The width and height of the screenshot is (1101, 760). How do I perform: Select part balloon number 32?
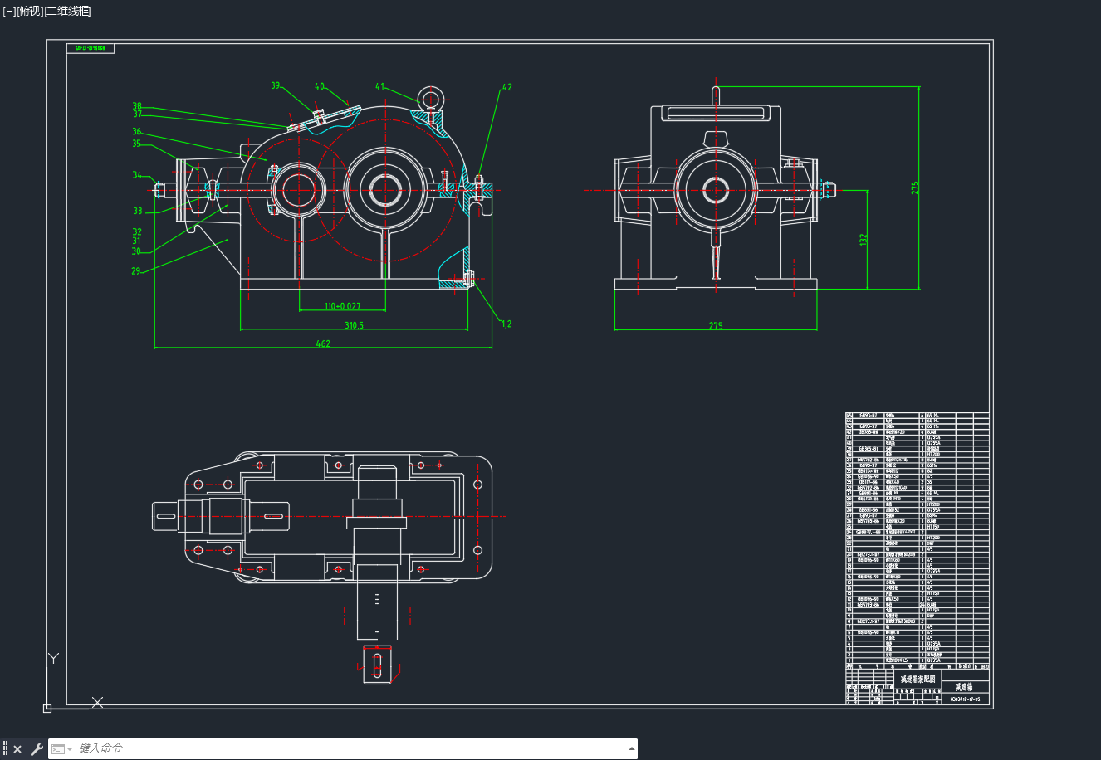click(136, 231)
